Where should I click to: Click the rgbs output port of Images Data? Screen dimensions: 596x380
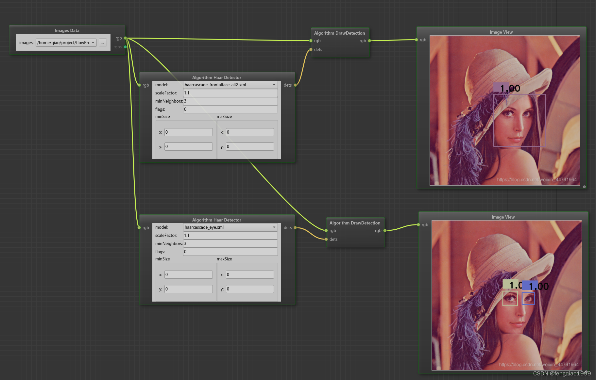click(x=125, y=47)
